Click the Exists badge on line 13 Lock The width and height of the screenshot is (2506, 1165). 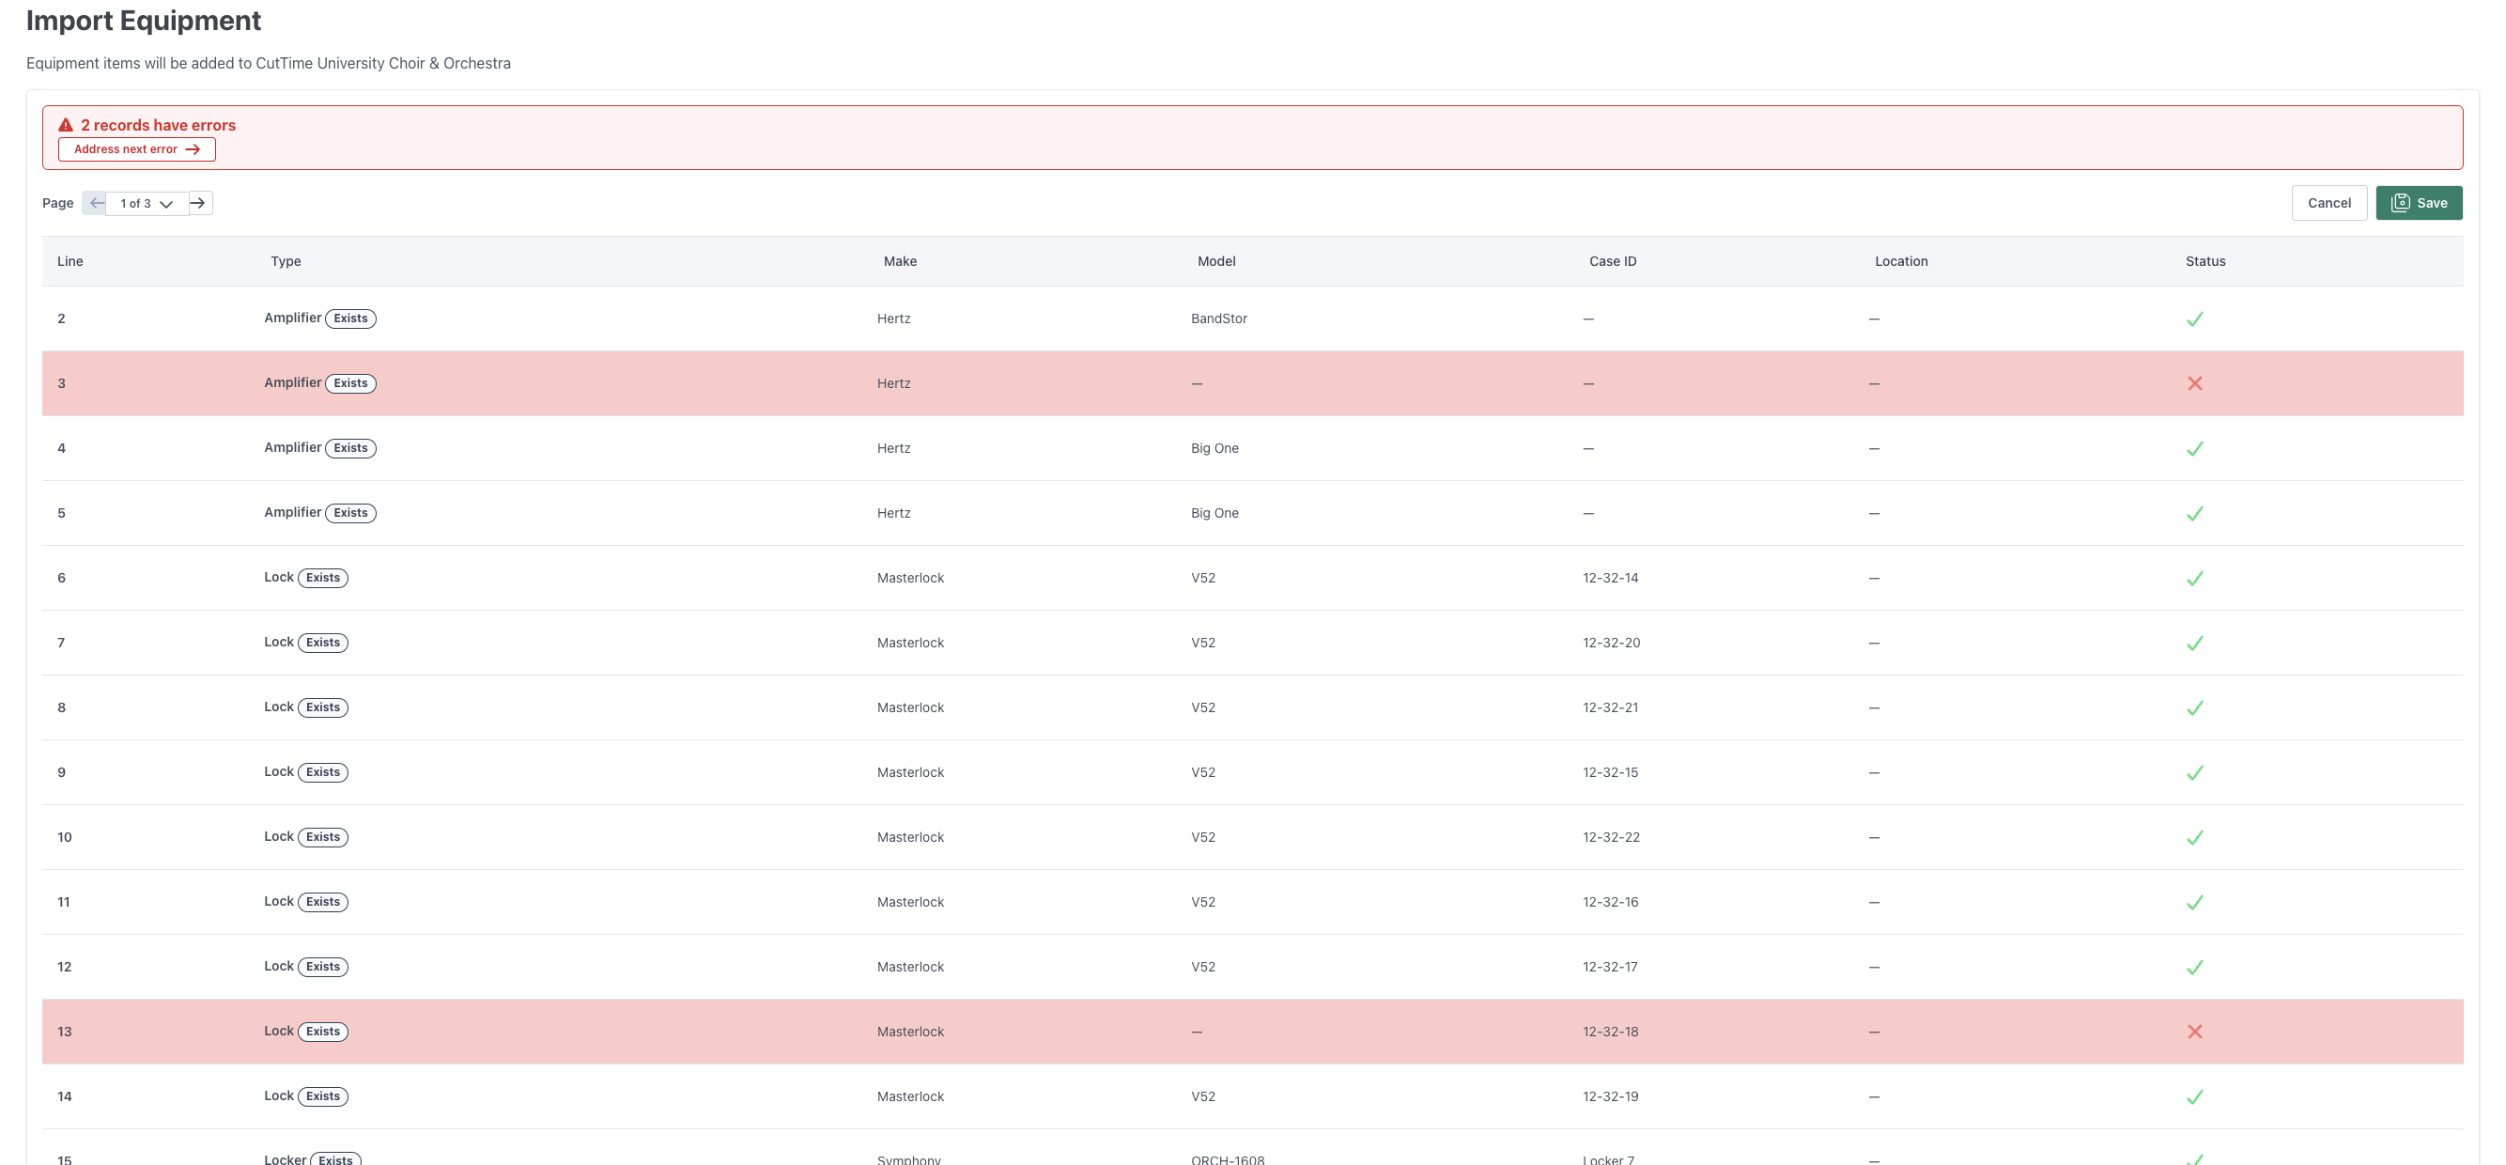(x=323, y=1032)
